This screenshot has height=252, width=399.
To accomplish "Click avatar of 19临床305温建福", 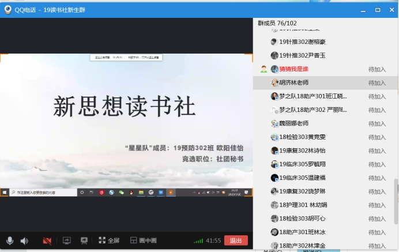I will click(274, 178).
